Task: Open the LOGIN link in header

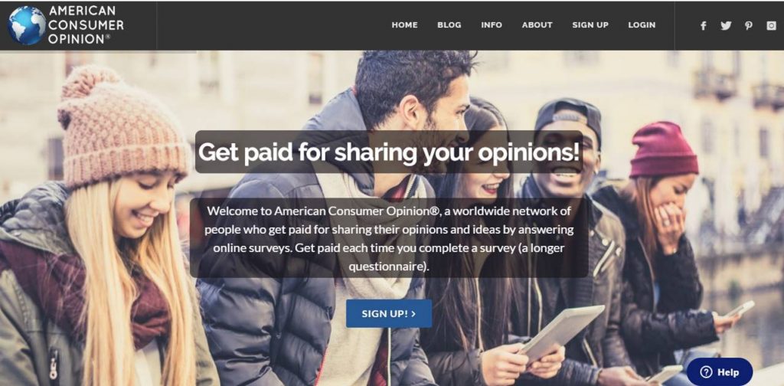Action: click(642, 25)
